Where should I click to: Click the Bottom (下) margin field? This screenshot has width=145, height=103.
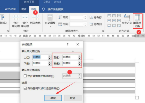(40, 63)
